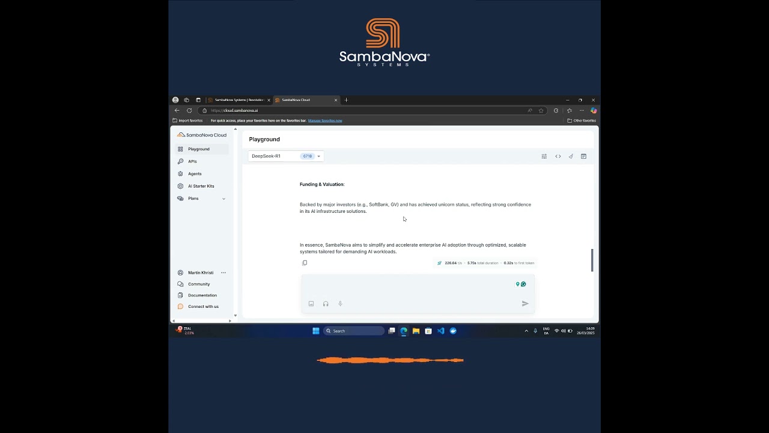This screenshot has width=769, height=433.
Task: Click the browser profile avatar icon
Action: coord(175,100)
